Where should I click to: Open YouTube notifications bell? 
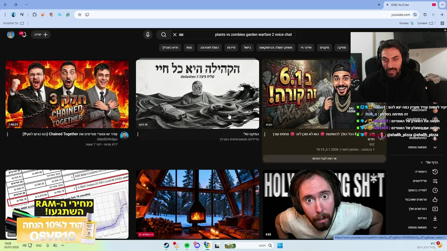tap(24, 35)
